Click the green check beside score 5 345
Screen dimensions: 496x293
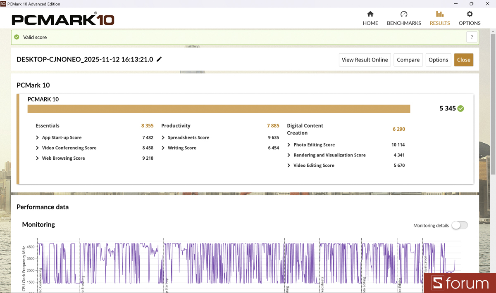tap(461, 109)
